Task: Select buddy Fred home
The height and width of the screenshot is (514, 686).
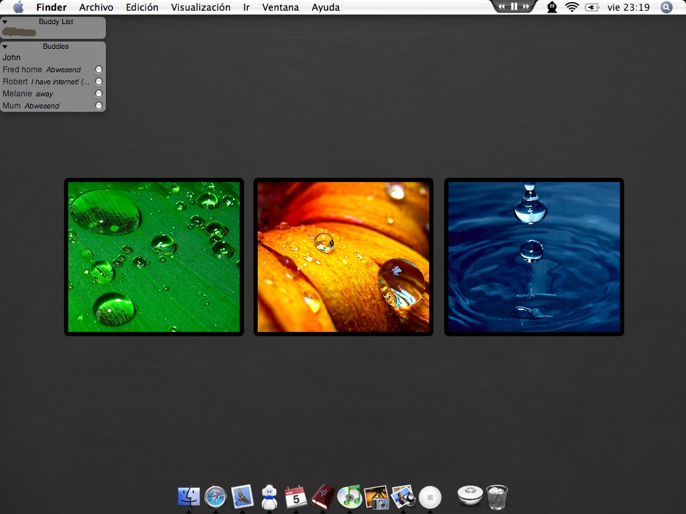Action: [52, 70]
